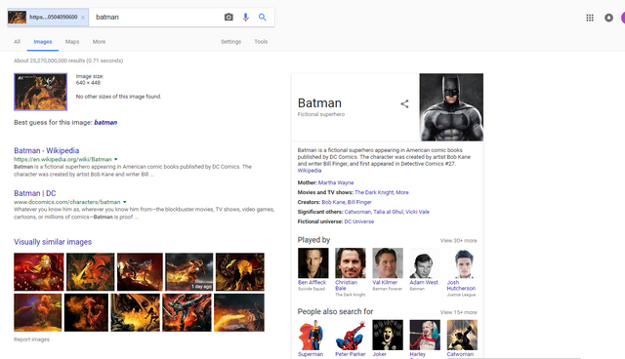Expand dropdown arrow beside the Wikipedia URL
Screen dimensions: 625x359
tap(116, 159)
